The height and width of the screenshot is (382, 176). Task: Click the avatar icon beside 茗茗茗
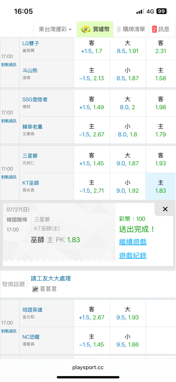[x=35, y=289]
